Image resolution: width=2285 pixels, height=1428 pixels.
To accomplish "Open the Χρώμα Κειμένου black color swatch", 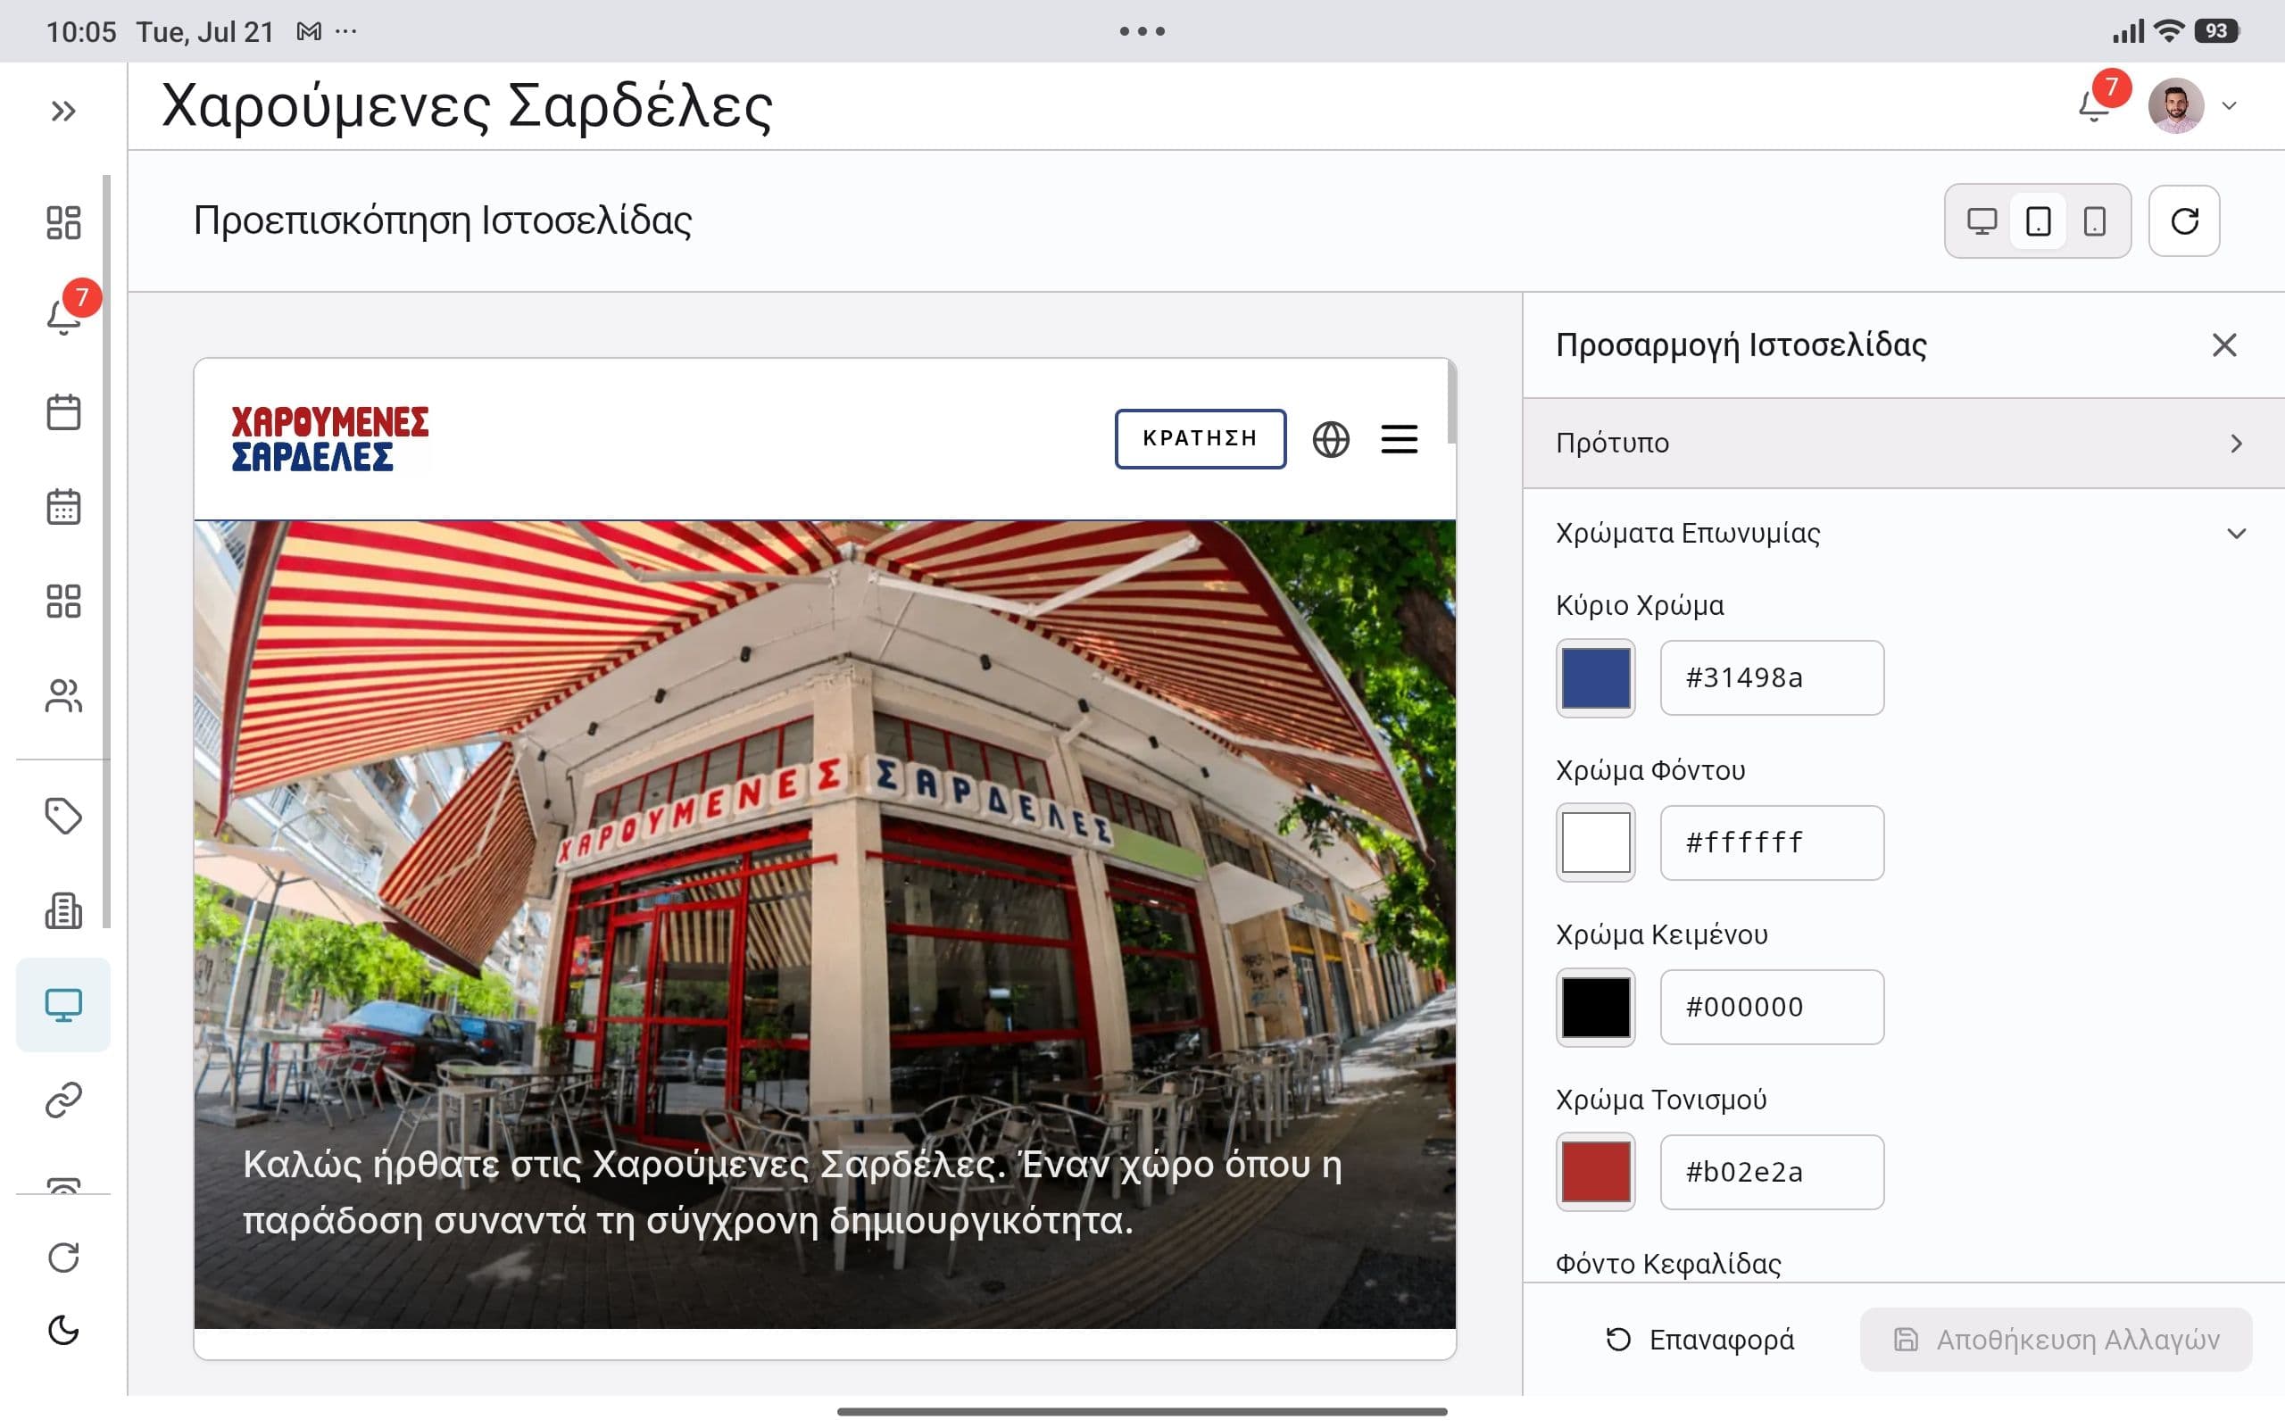I will tap(1596, 1007).
